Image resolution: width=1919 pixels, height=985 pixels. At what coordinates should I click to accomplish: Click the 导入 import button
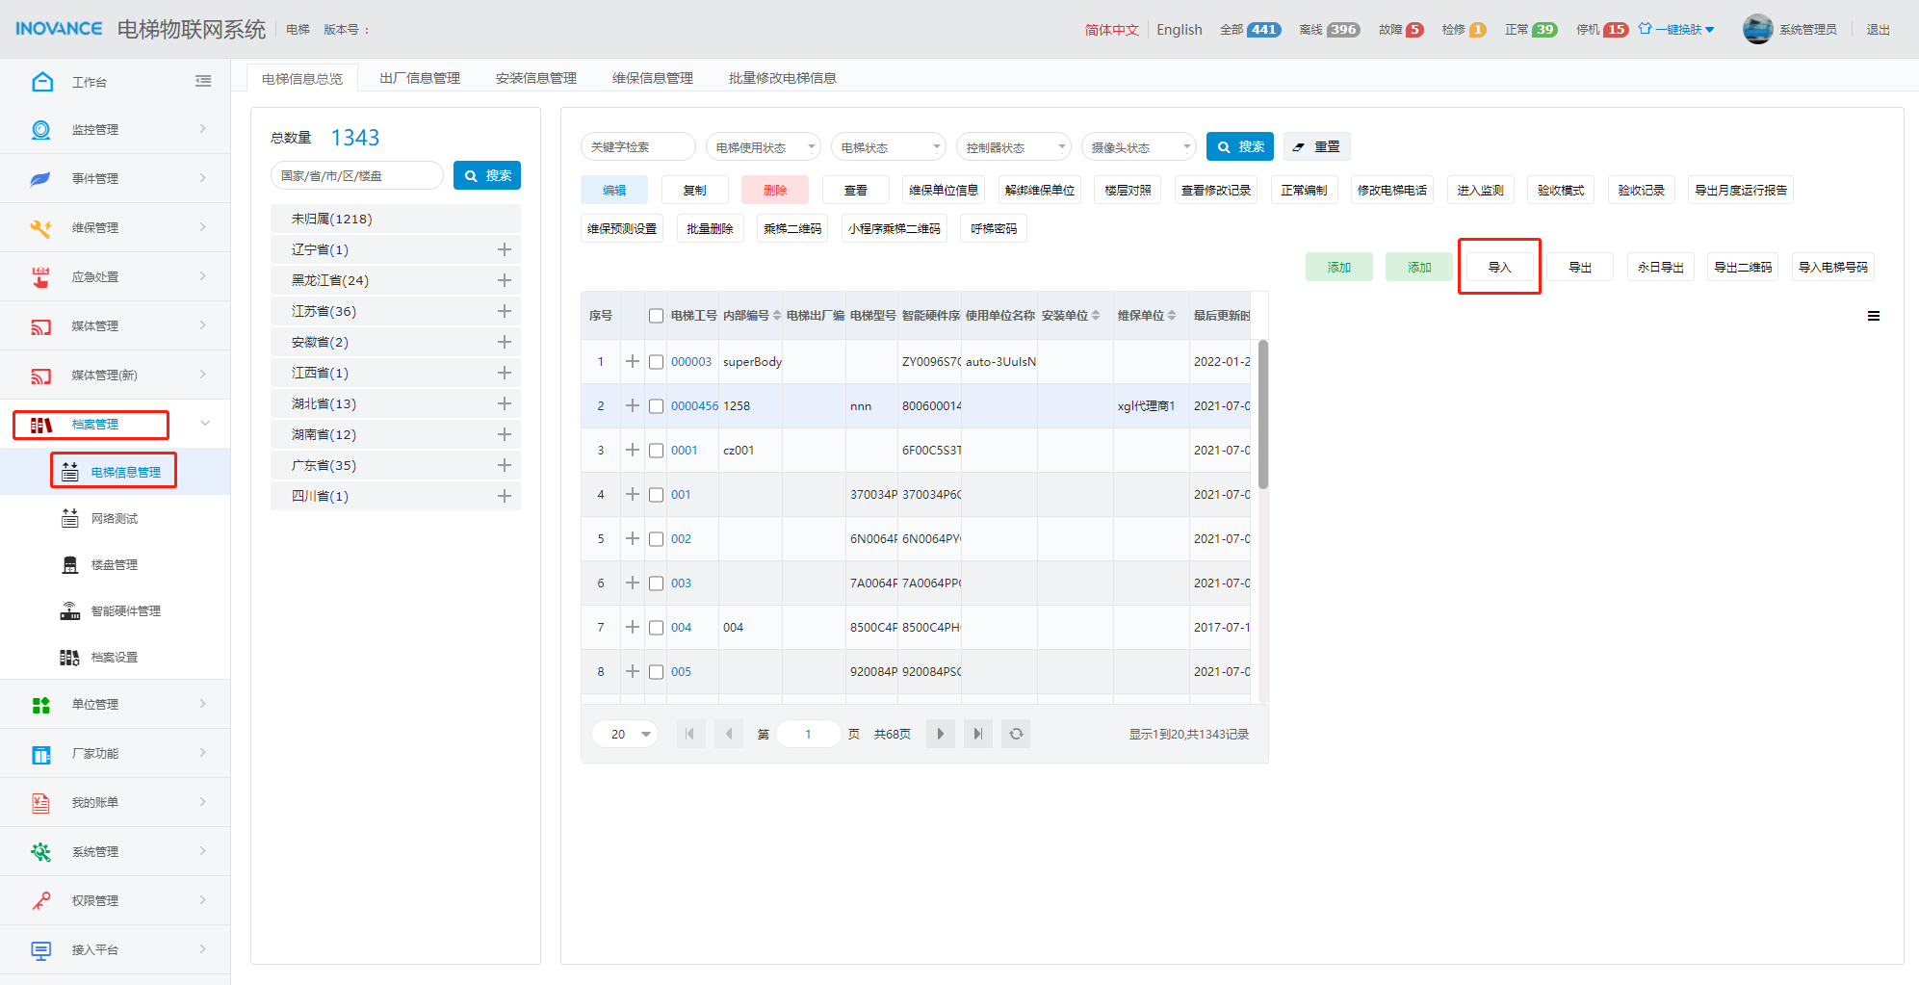click(1499, 267)
